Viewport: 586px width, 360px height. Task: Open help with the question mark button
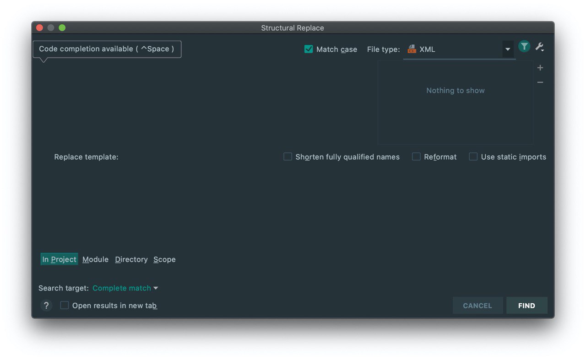pyautogui.click(x=46, y=306)
